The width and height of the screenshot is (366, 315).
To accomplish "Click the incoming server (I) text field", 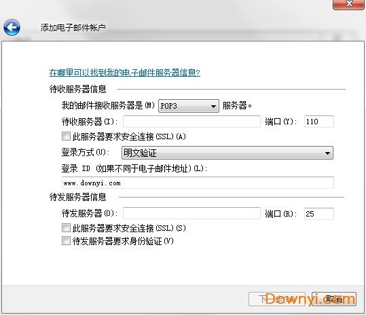I will pos(191,122).
